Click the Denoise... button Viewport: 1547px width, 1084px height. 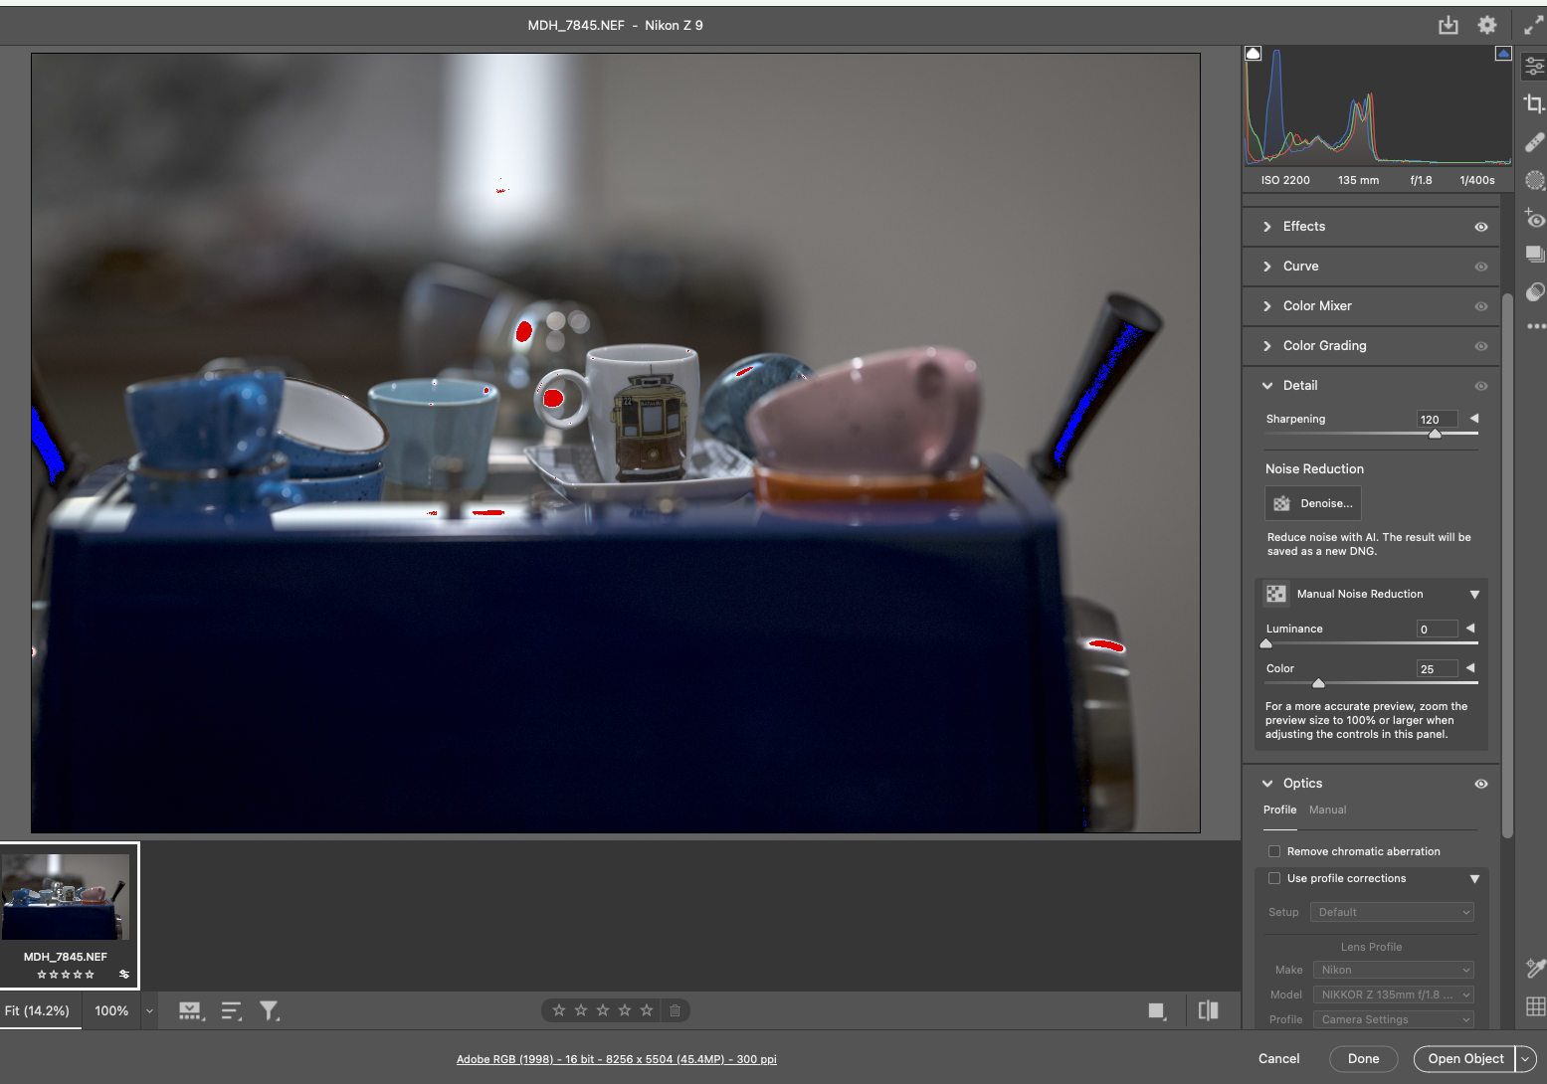[1313, 503]
